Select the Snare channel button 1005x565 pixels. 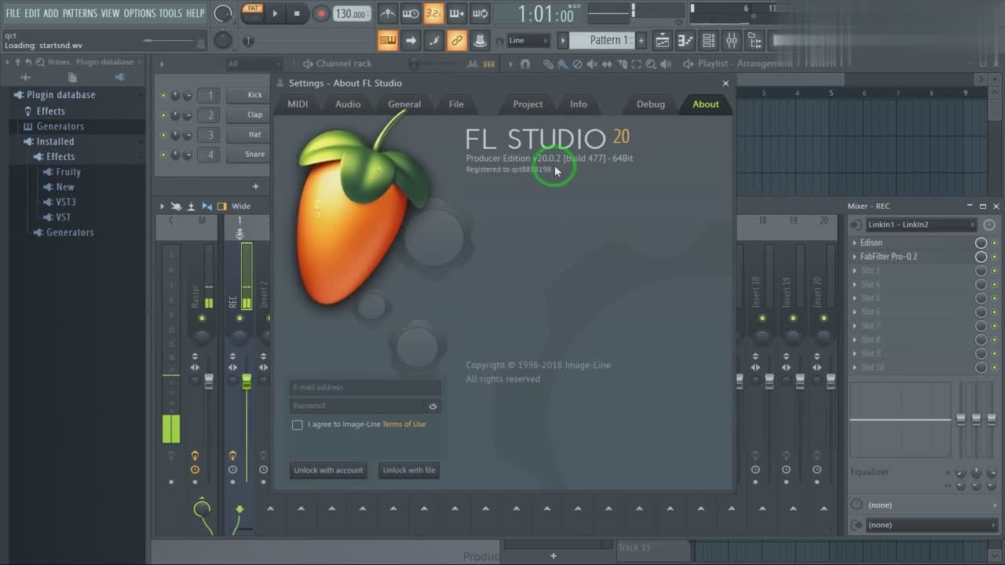click(x=247, y=155)
